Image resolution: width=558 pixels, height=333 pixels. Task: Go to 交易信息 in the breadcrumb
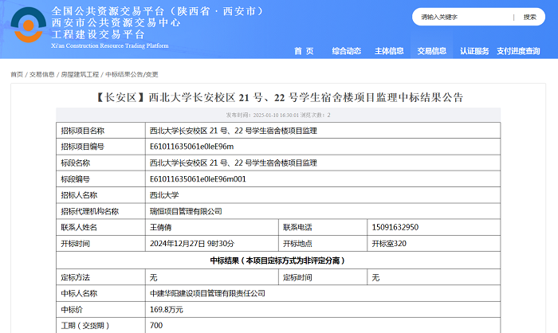(41, 74)
